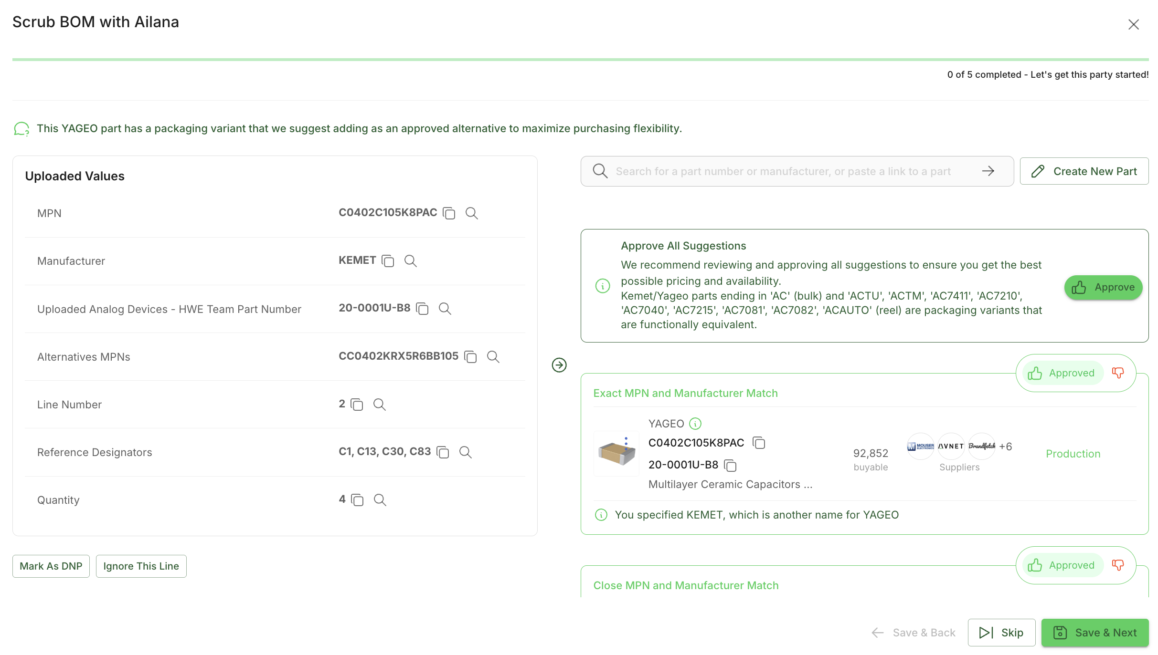Click the Production status text

1073,454
